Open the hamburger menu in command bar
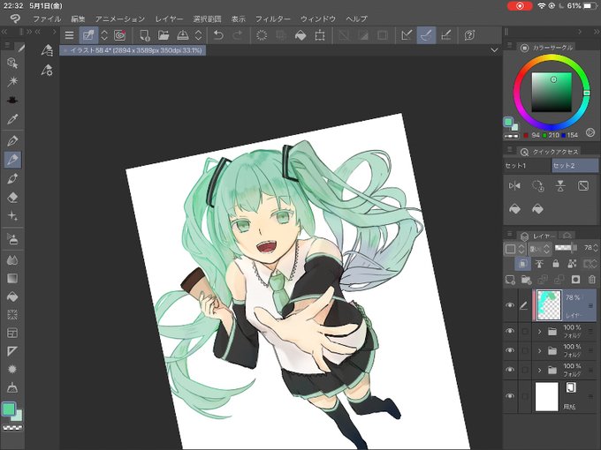The width and height of the screenshot is (601, 450). coord(69,35)
